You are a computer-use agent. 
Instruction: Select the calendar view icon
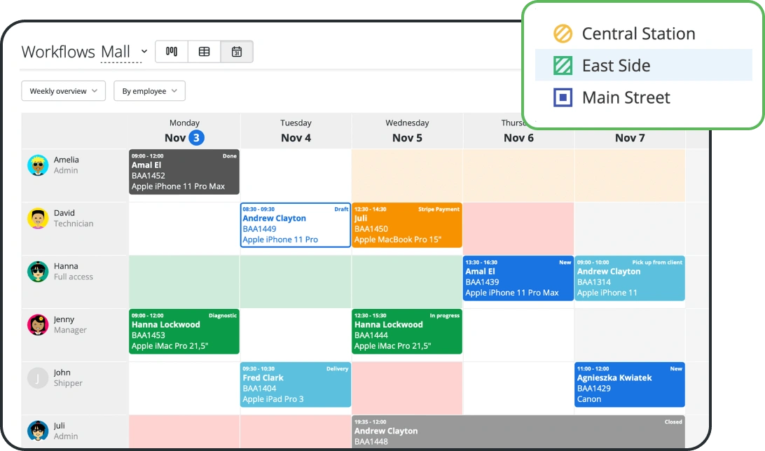click(x=237, y=52)
